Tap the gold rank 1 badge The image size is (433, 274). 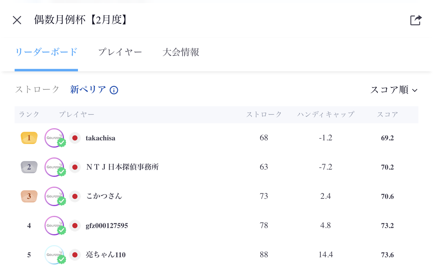tap(29, 138)
